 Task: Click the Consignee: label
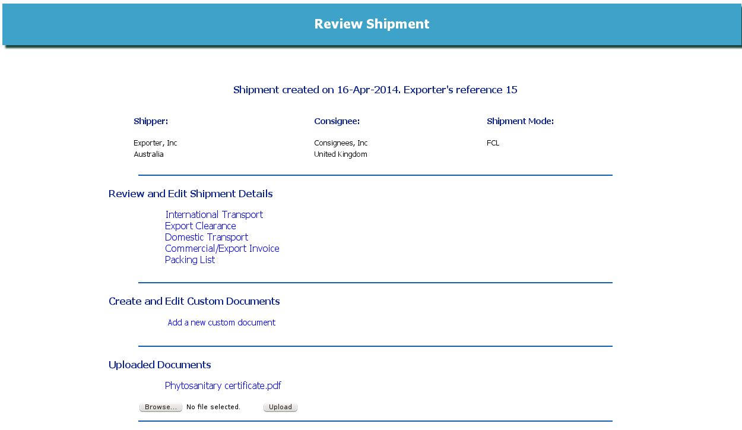point(337,121)
